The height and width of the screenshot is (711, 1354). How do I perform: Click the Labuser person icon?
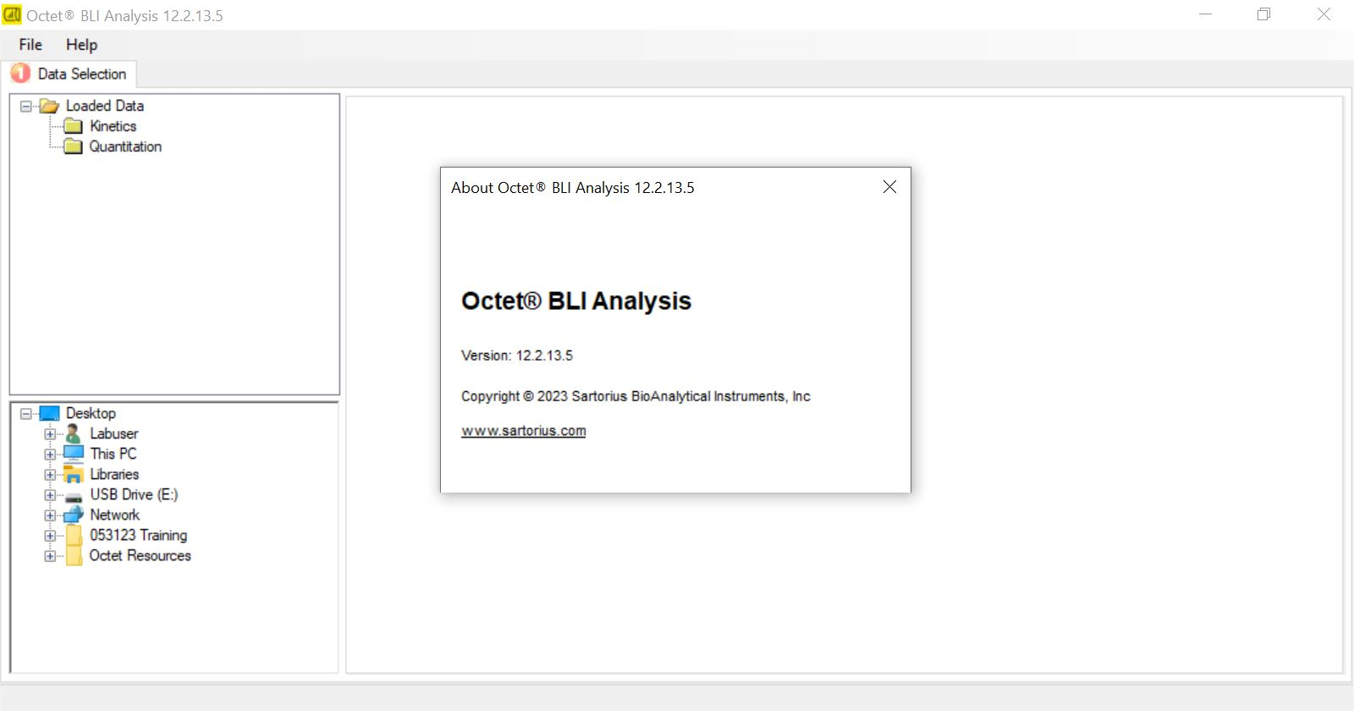74,433
